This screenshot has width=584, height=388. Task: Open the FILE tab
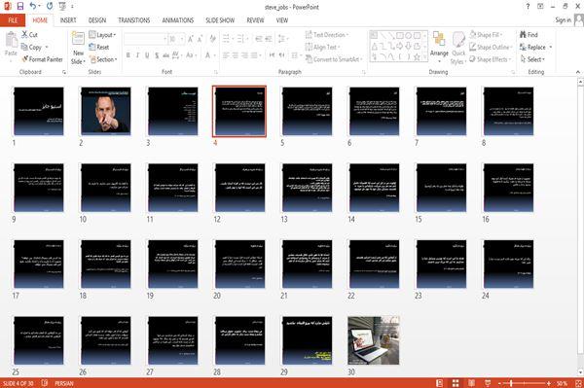pos(13,20)
